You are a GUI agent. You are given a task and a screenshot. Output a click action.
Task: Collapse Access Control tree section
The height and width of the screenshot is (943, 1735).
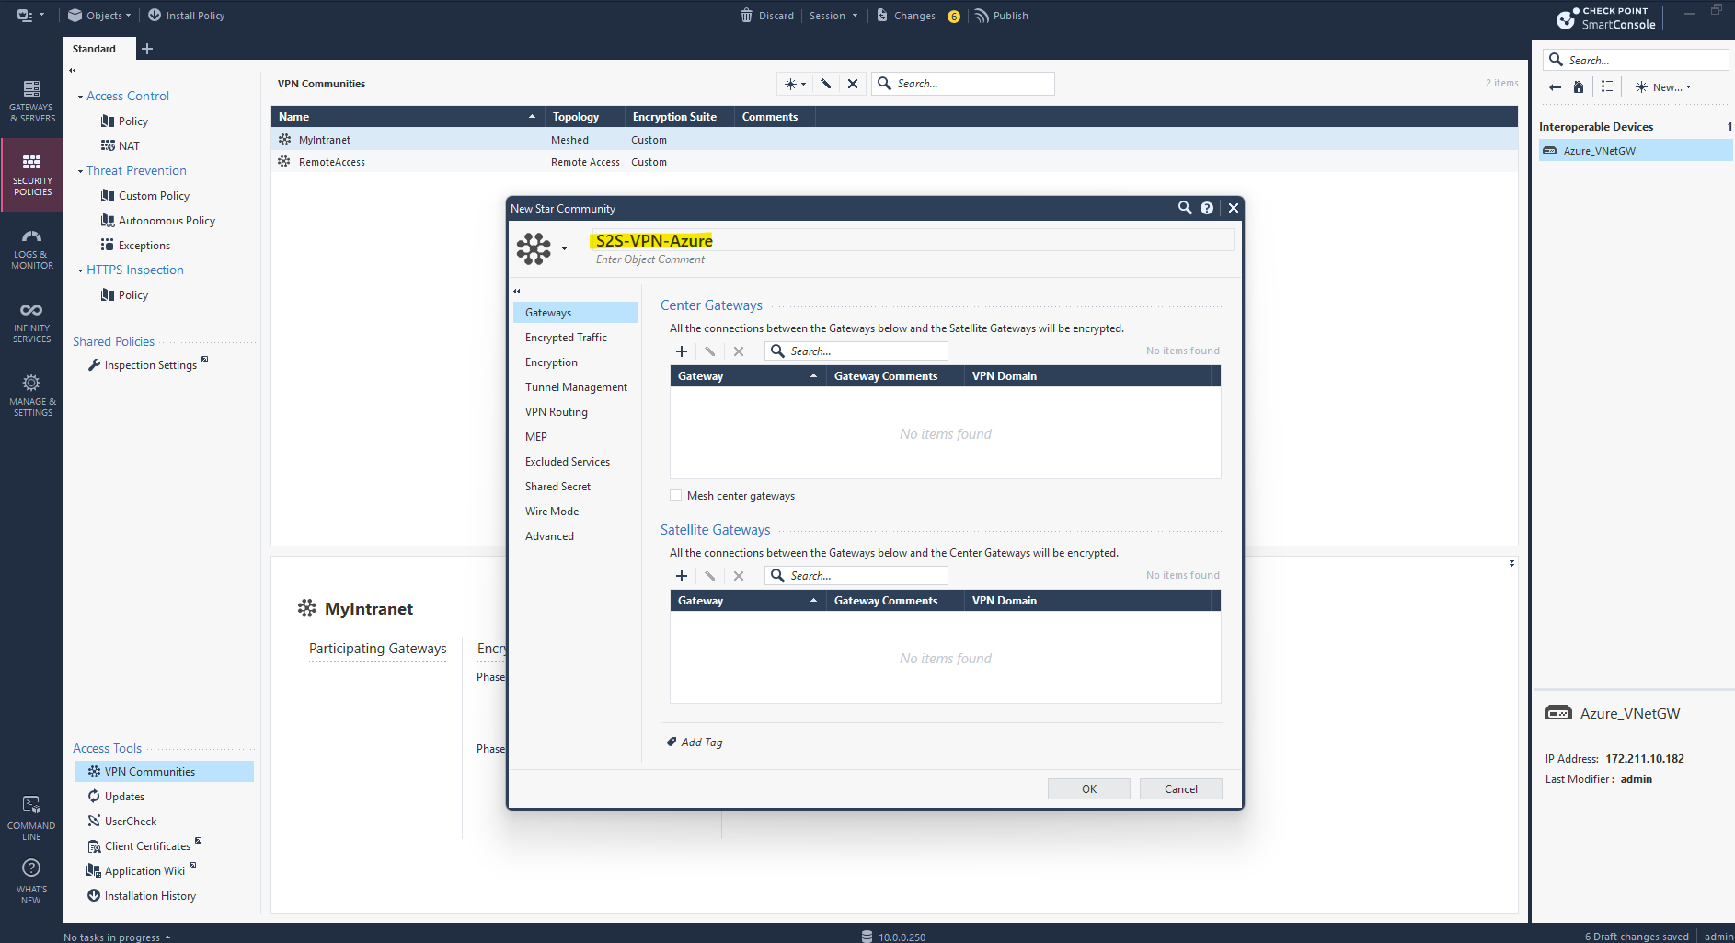pyautogui.click(x=80, y=97)
